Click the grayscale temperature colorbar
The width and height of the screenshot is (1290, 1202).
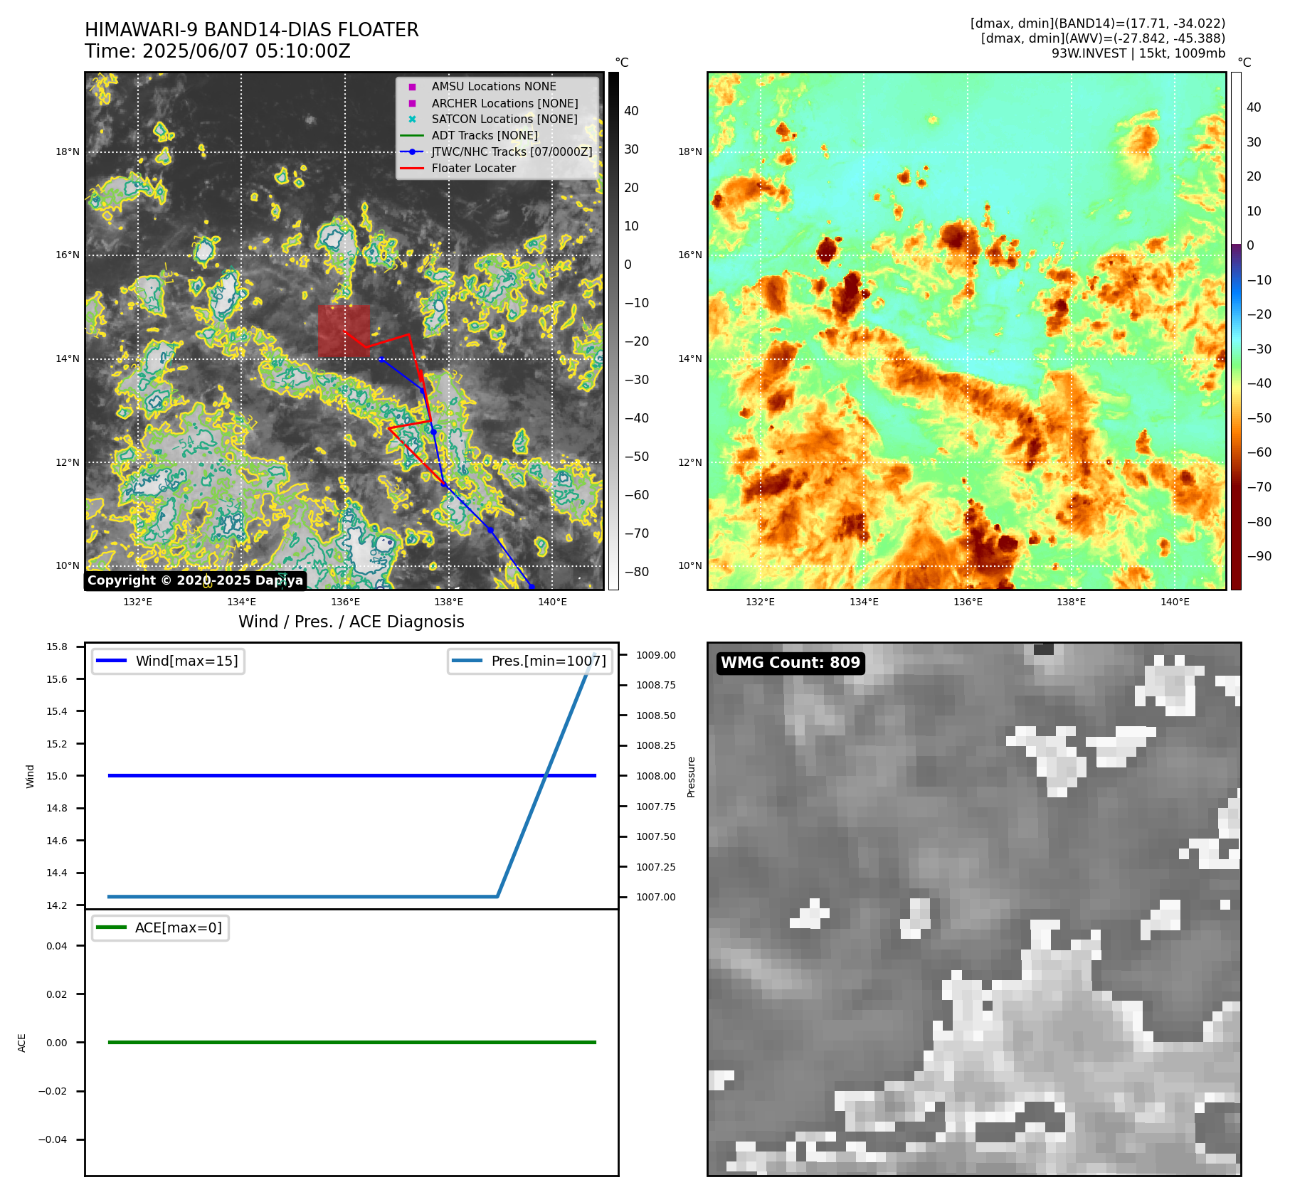click(x=613, y=331)
